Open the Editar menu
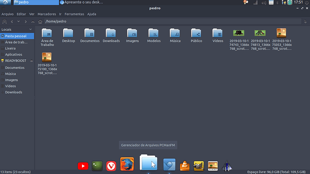 coord(21,14)
